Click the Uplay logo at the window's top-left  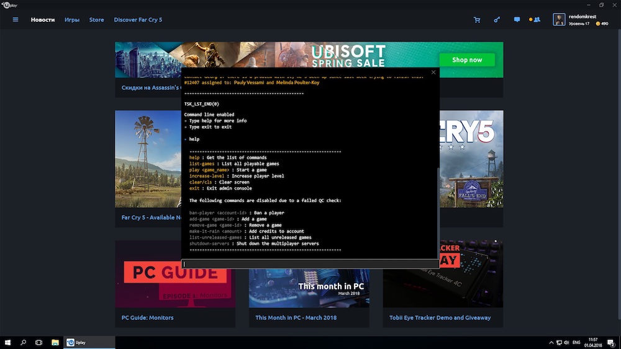(x=9, y=5)
